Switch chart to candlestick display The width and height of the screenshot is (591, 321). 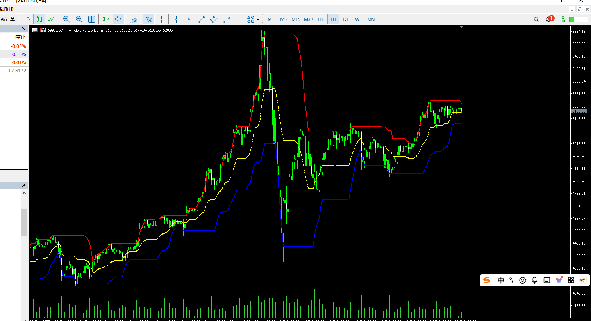coord(39,19)
